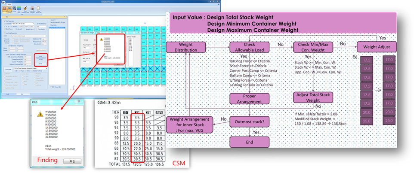The image size is (417, 173).
Task: Click the Find button
Action: [x=40, y=63]
